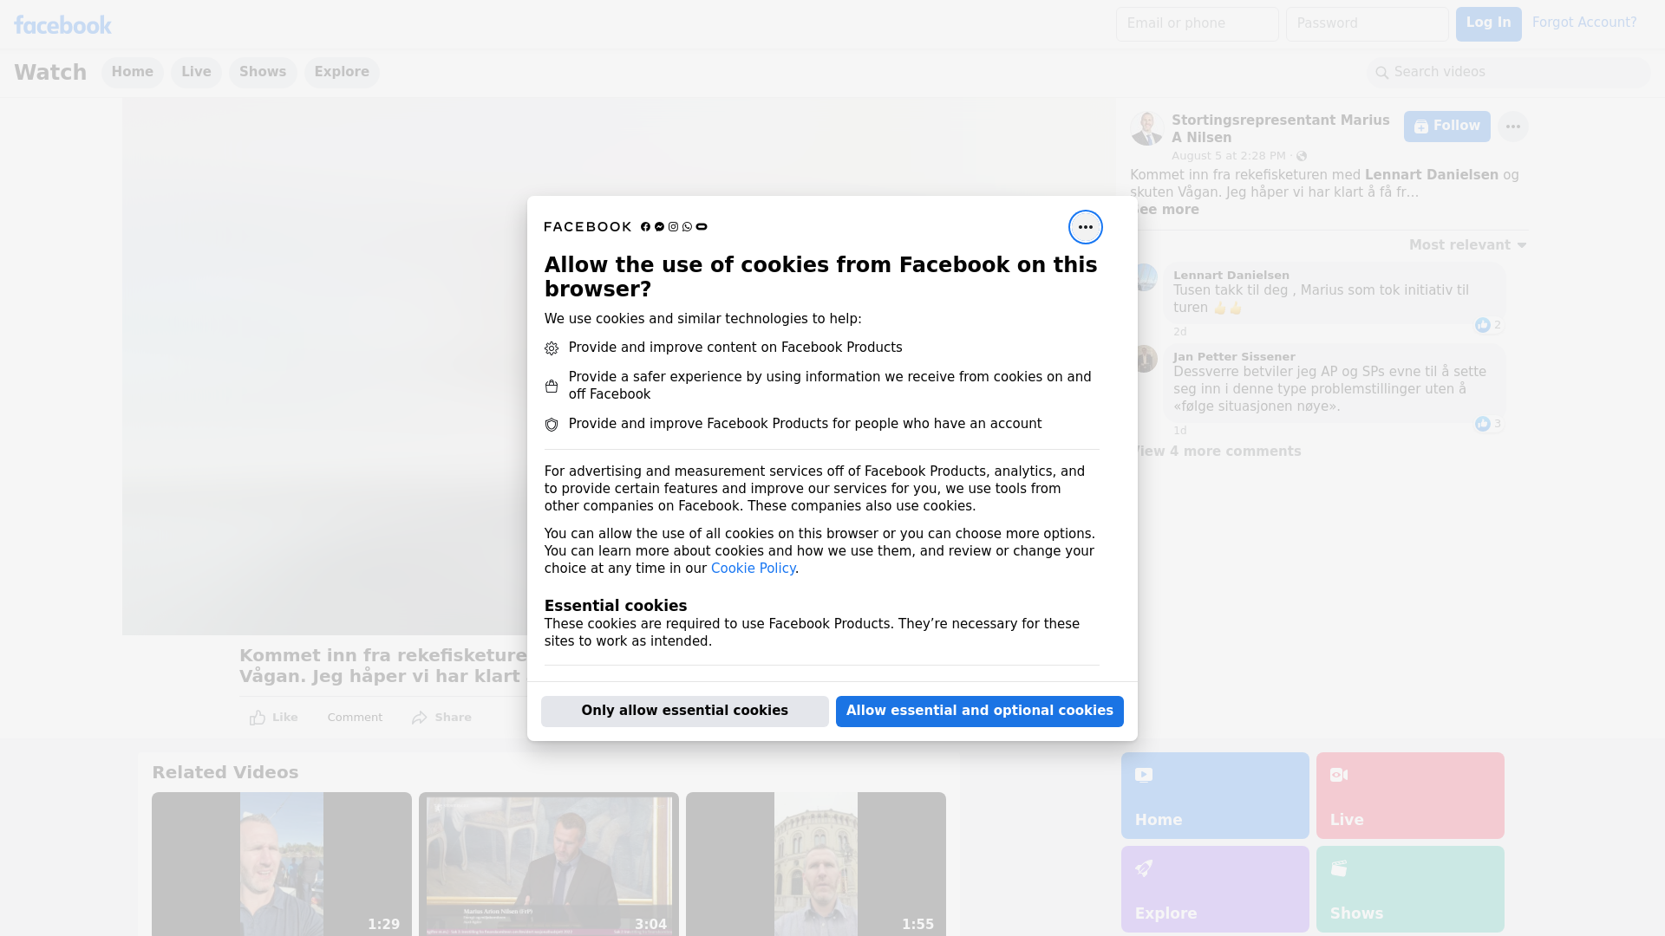The image size is (1665, 936).
Task: Click Allow essential and optional cookies button
Action: pyautogui.click(x=979, y=711)
